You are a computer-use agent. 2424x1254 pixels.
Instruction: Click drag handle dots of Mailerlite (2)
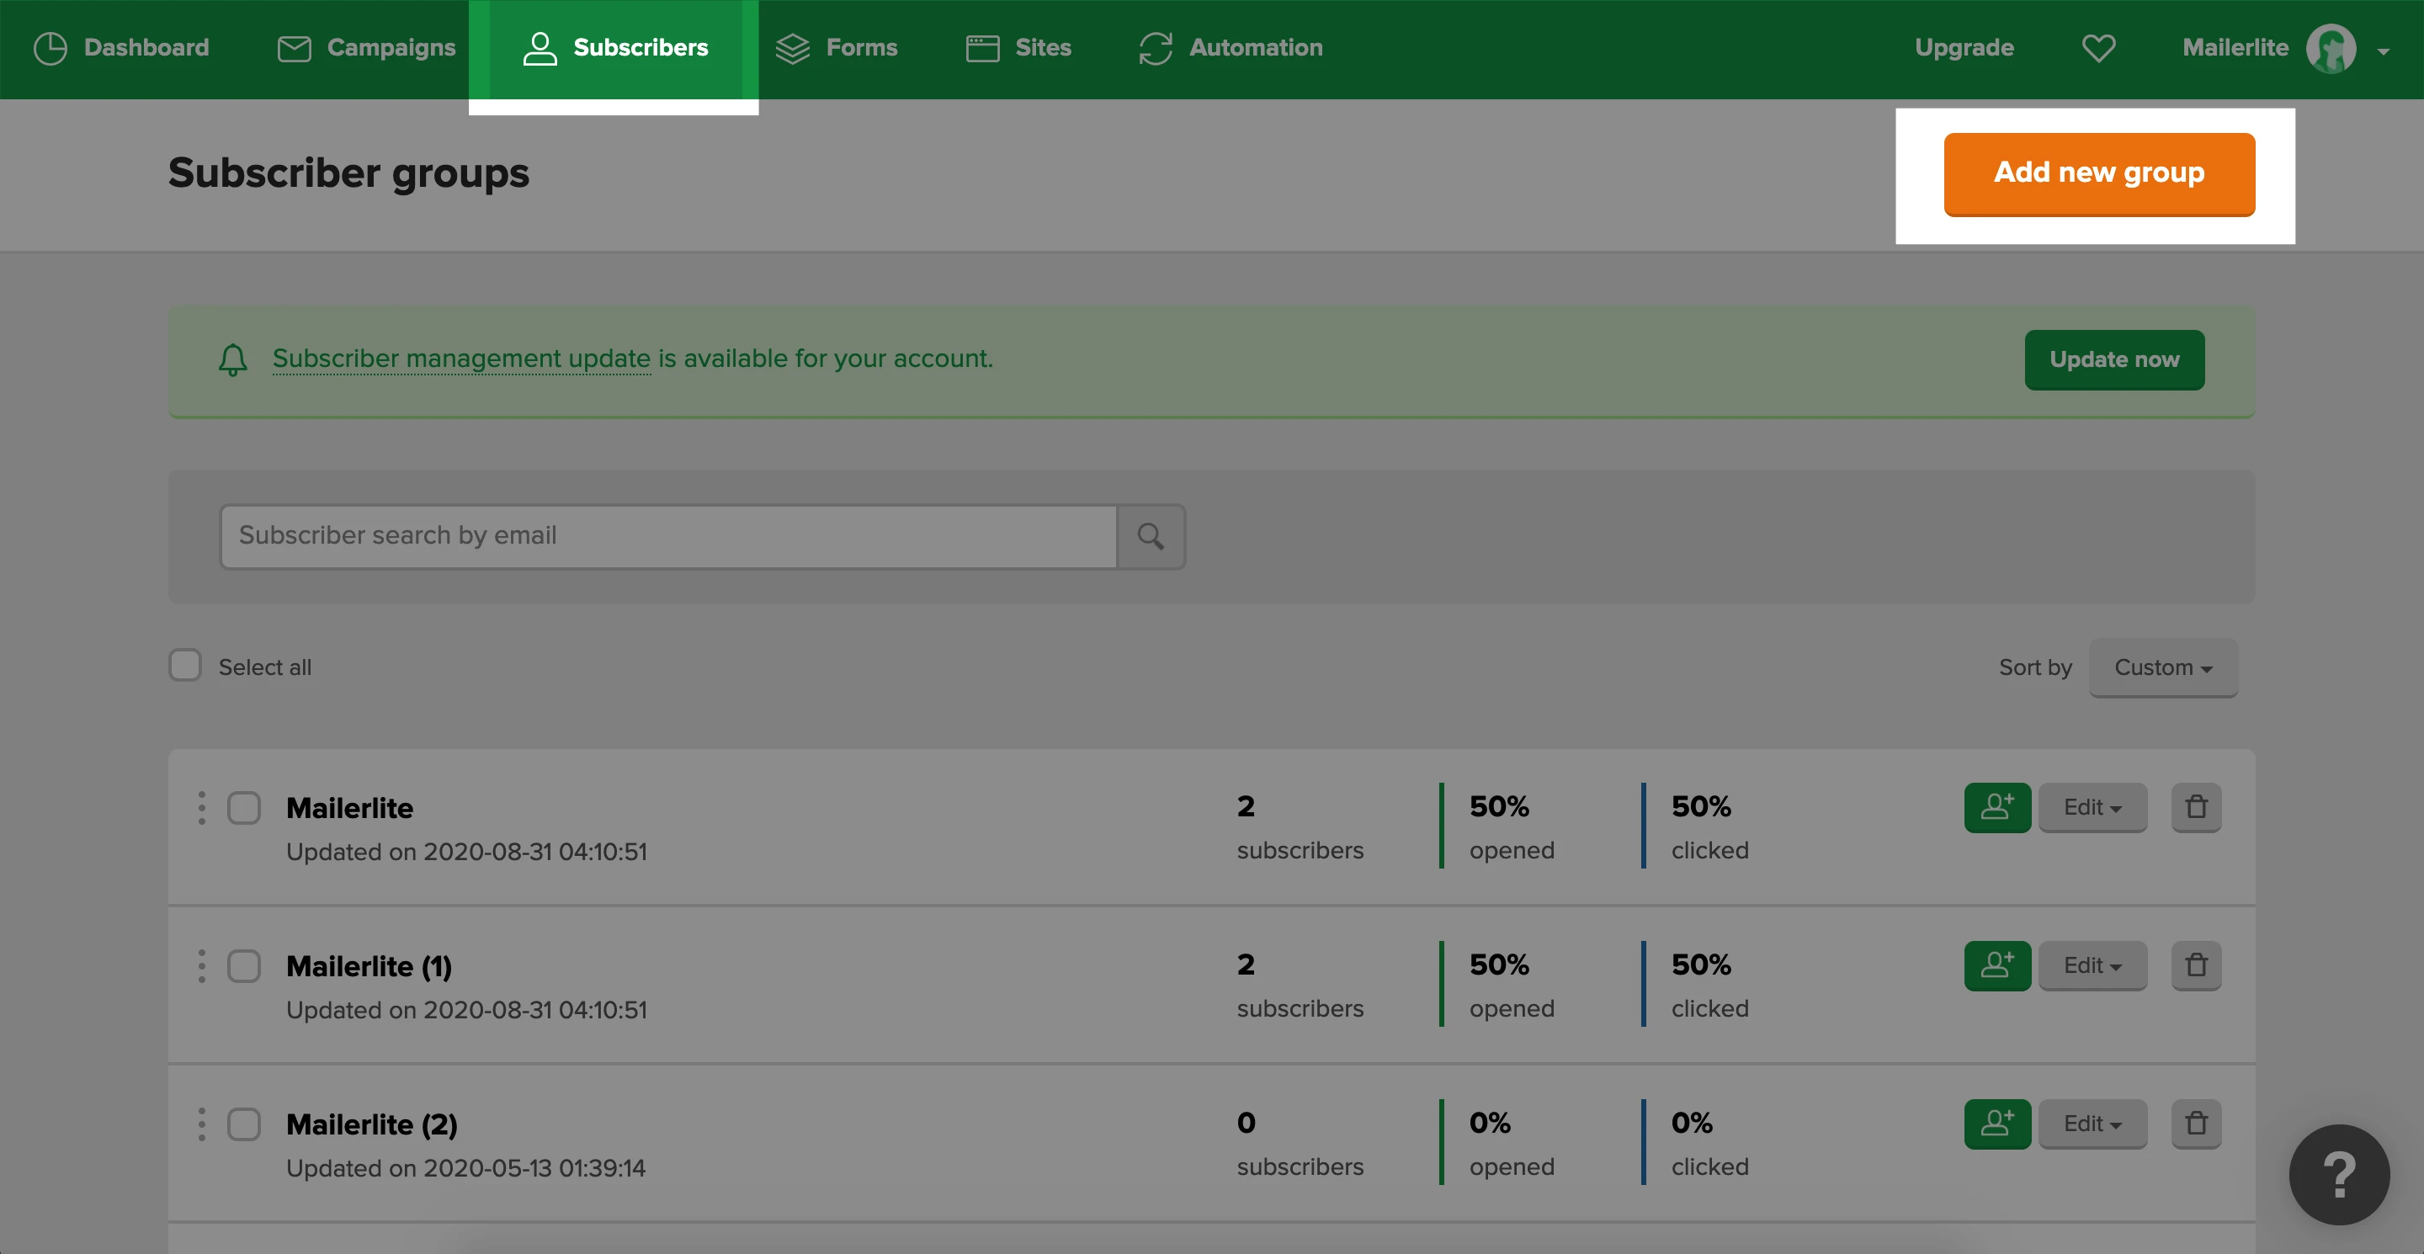(201, 1124)
